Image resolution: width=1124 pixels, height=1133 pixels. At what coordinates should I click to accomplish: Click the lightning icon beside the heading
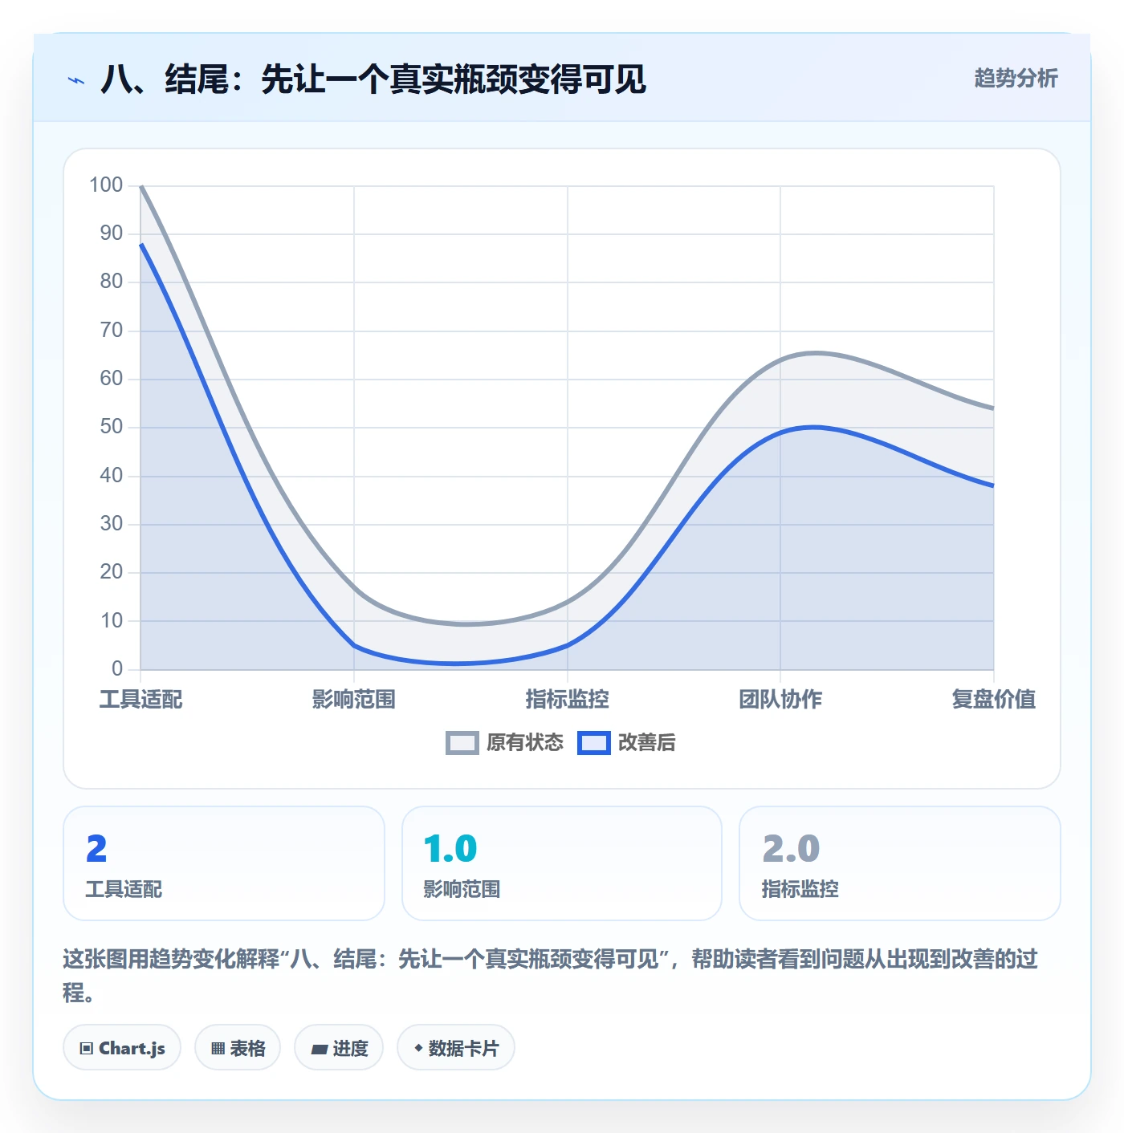tap(76, 80)
